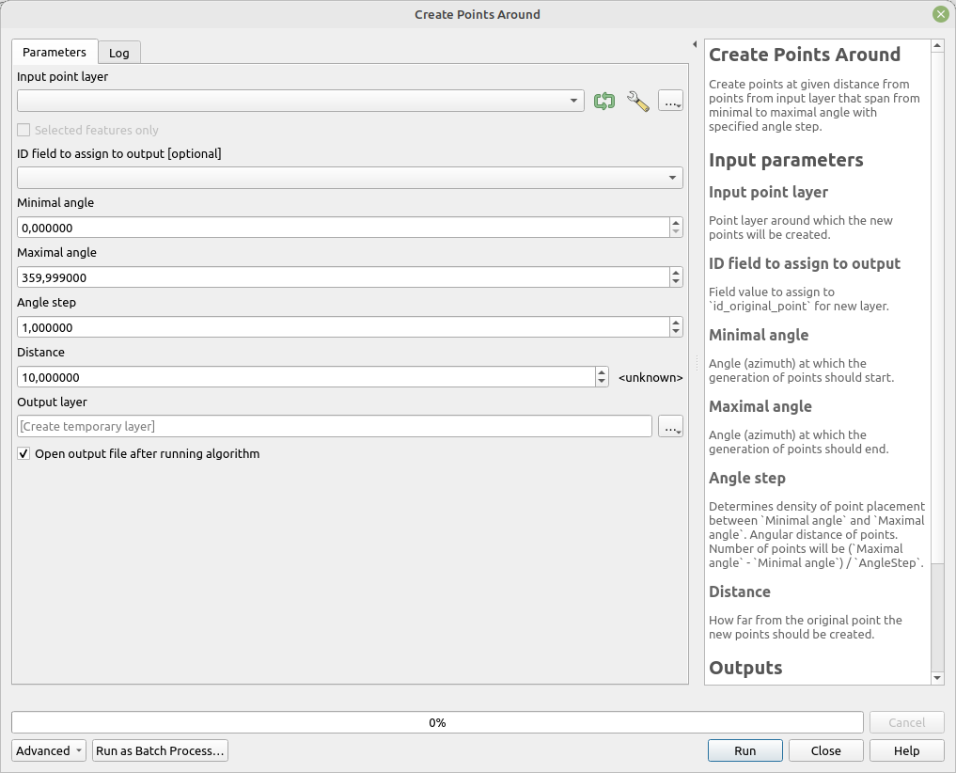Viewport: 956px width, 773px height.
Task: Select the Parameters tab
Action: pos(55,53)
